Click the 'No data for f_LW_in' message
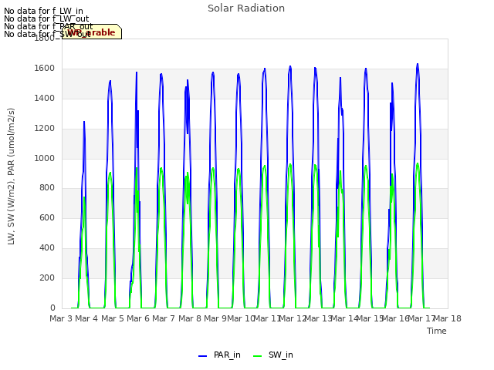The image size is (494, 370). (43, 11)
